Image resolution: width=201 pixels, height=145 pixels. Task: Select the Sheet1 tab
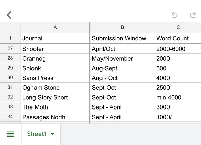[x=41, y=134]
